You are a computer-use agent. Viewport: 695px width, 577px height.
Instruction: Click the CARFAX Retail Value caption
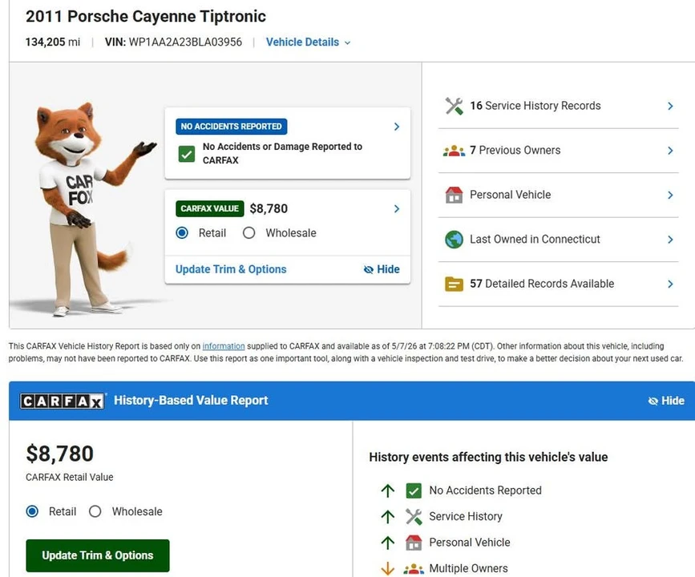coord(70,478)
